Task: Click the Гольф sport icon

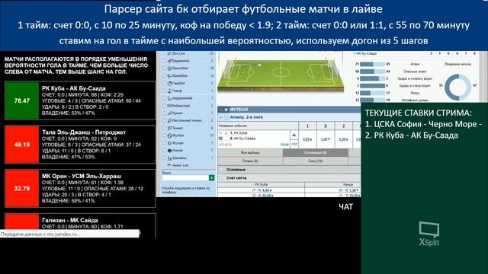Action: click(169, 91)
